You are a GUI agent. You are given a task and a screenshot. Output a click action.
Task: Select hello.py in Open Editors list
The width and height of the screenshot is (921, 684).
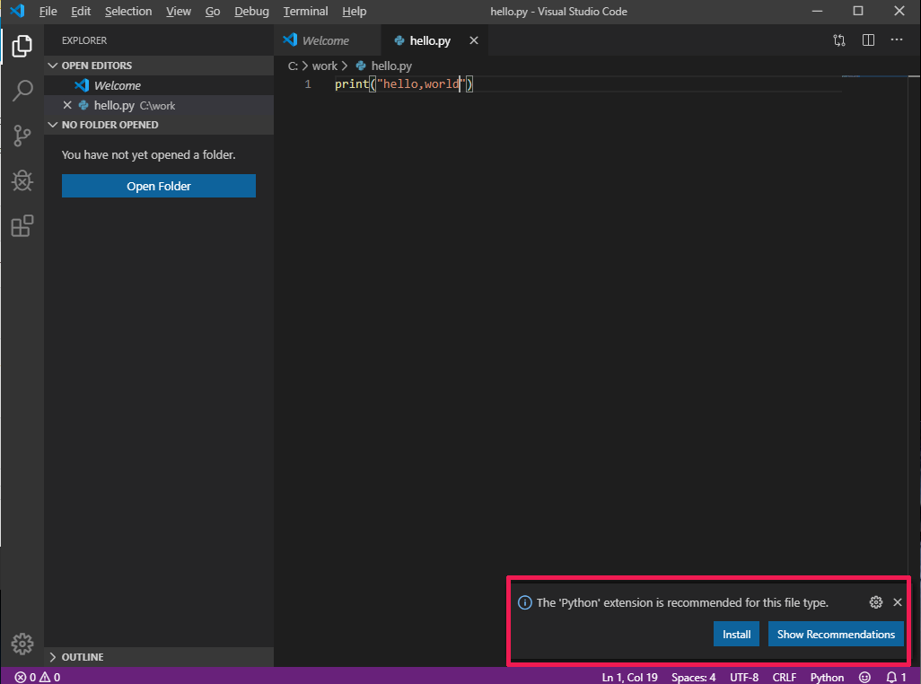[x=159, y=105]
